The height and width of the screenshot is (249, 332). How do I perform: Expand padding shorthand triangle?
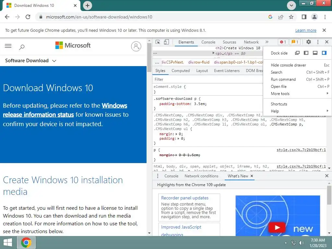point(179,139)
